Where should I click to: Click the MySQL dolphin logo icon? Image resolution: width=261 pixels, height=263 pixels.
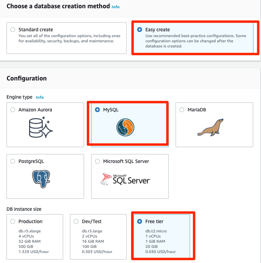pyautogui.click(x=126, y=127)
